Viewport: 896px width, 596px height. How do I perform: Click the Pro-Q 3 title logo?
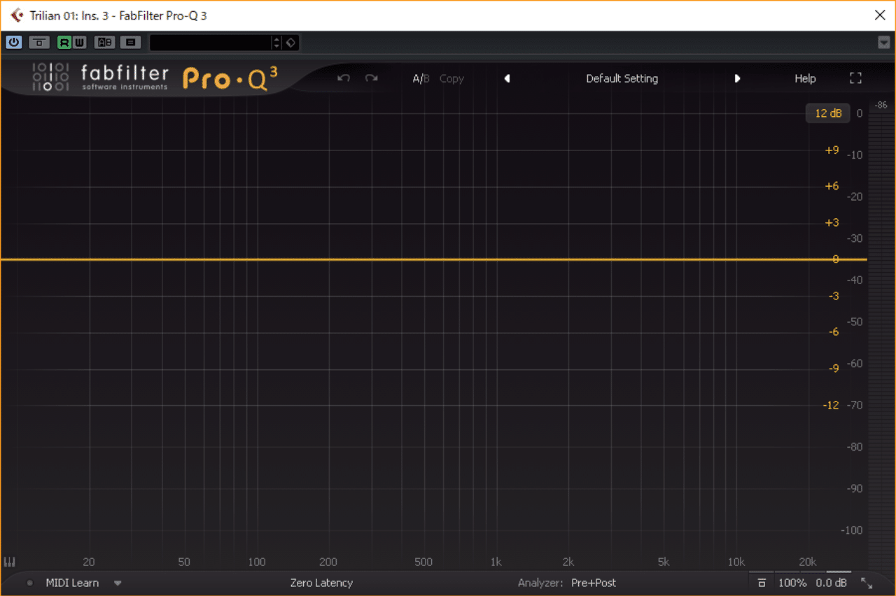pyautogui.click(x=230, y=78)
